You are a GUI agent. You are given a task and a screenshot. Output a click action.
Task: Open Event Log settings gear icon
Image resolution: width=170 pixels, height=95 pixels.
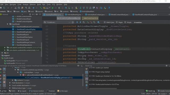click(x=167, y=66)
